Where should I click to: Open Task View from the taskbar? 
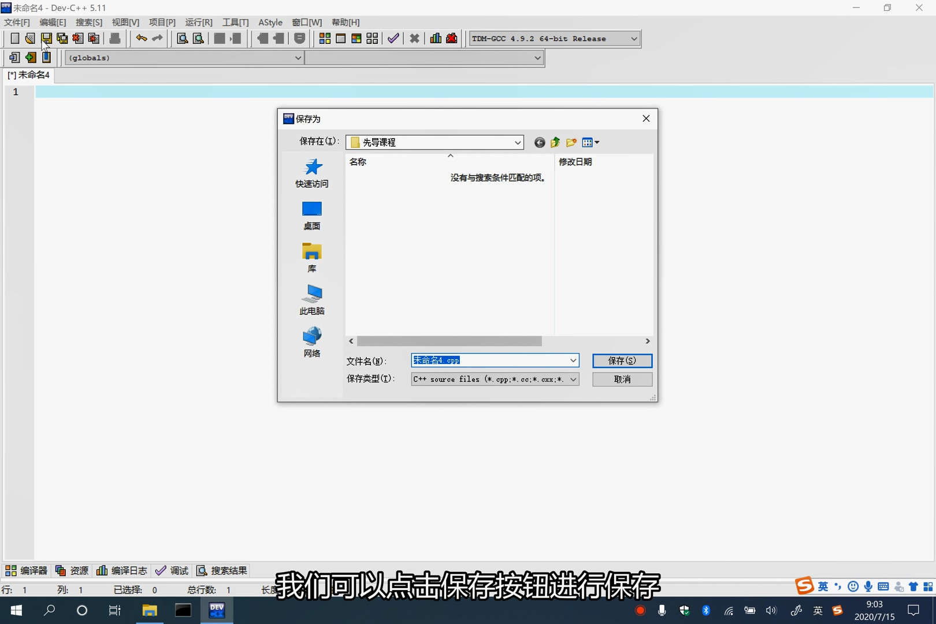coord(115,610)
